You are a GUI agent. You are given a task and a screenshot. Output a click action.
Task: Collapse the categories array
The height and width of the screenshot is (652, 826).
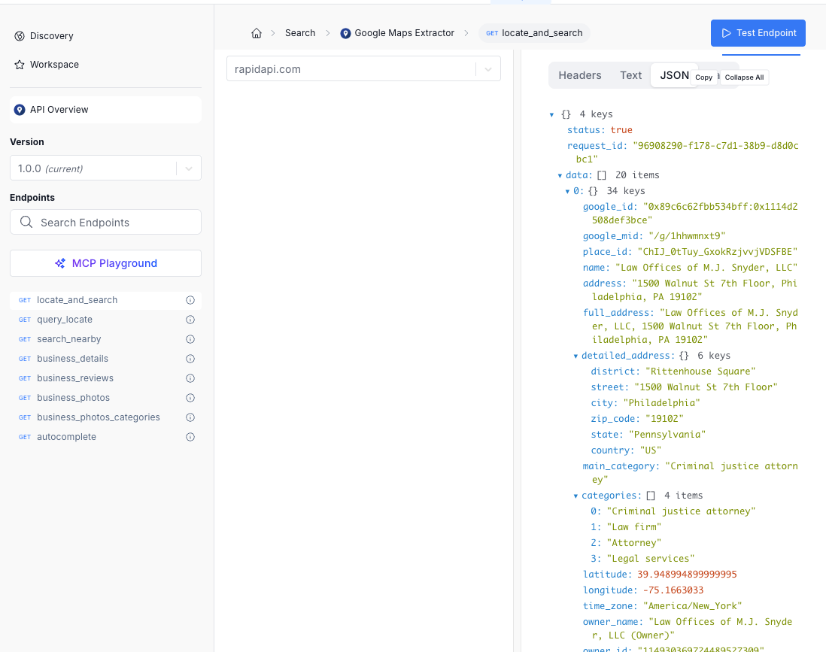point(575,496)
